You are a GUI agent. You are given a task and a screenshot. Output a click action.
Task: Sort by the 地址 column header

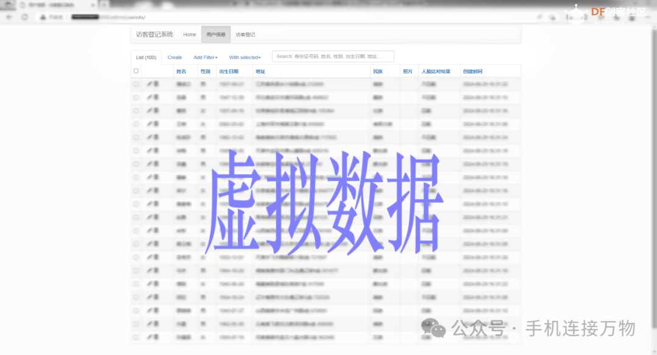click(x=260, y=72)
